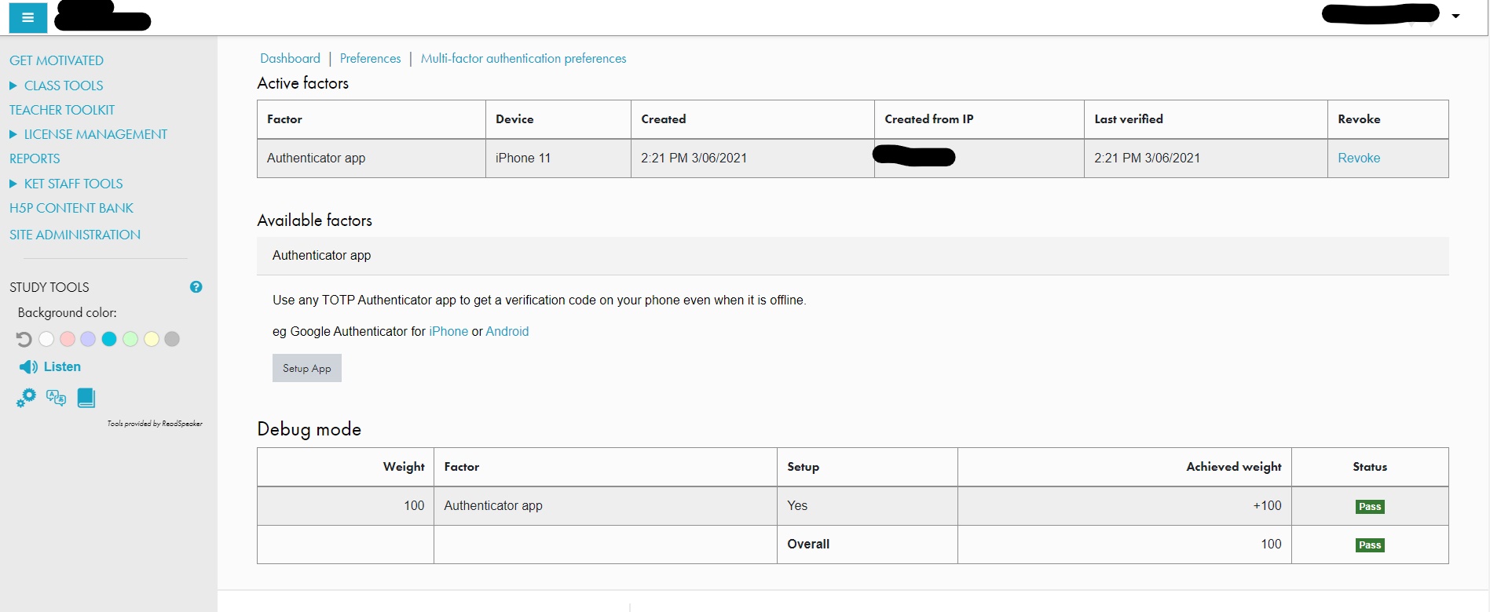The image size is (1490, 612).
Task: Click the Listen text link
Action: (62, 366)
